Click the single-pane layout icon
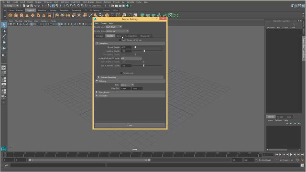The image size is (306, 172). [4, 68]
